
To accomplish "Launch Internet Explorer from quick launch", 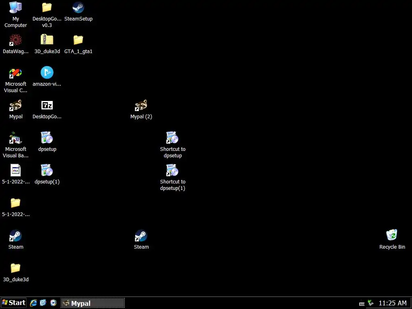I will (x=33, y=303).
